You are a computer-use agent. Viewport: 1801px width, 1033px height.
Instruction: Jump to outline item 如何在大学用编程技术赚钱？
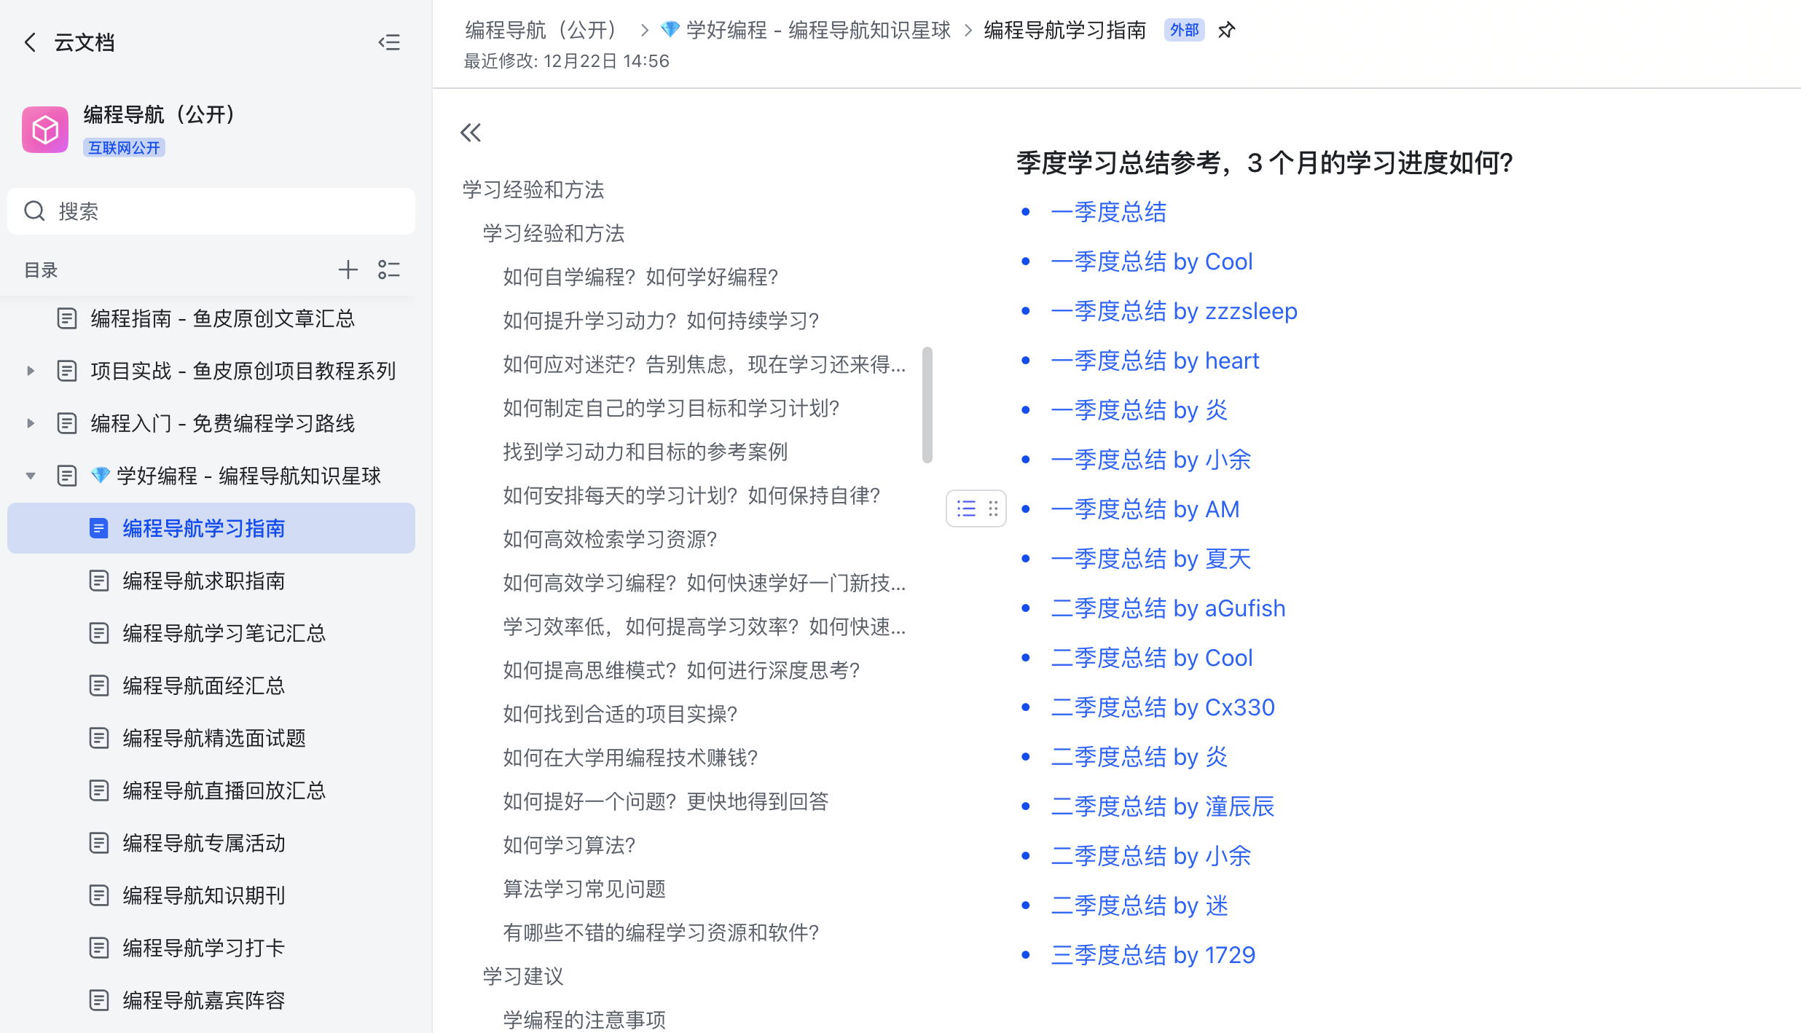pos(631,758)
